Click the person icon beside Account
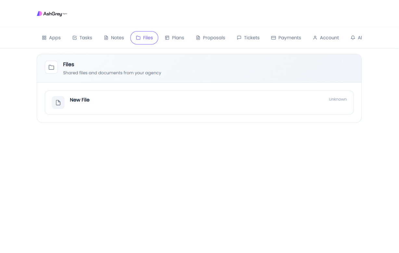 click(x=315, y=38)
